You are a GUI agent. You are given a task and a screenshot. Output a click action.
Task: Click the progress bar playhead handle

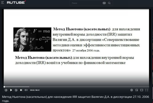pos(4,87)
